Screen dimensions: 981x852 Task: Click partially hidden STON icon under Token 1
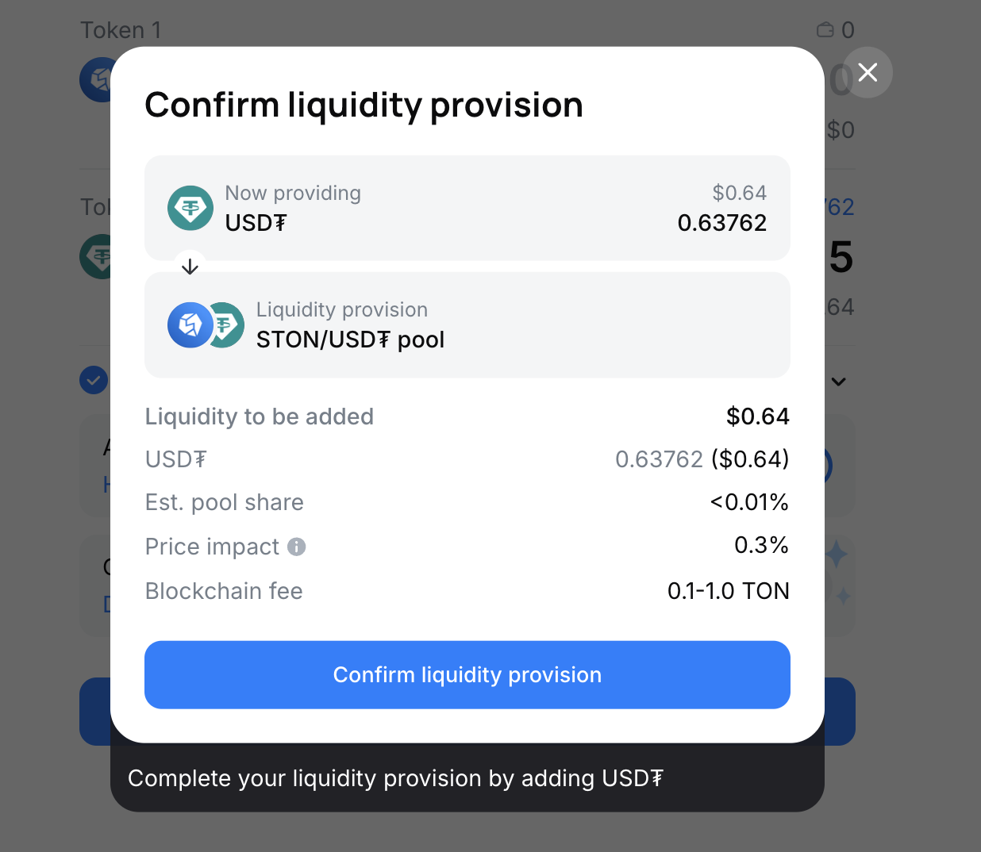96,79
